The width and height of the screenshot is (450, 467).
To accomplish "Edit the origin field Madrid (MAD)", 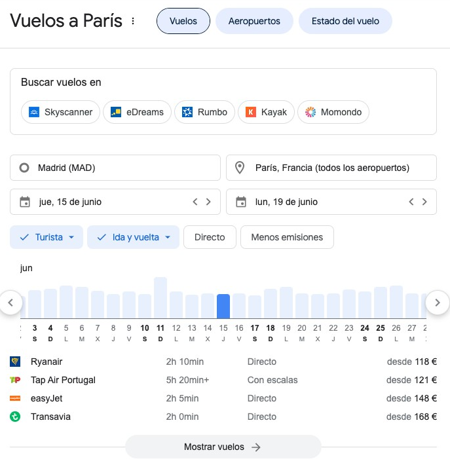I will pos(115,168).
